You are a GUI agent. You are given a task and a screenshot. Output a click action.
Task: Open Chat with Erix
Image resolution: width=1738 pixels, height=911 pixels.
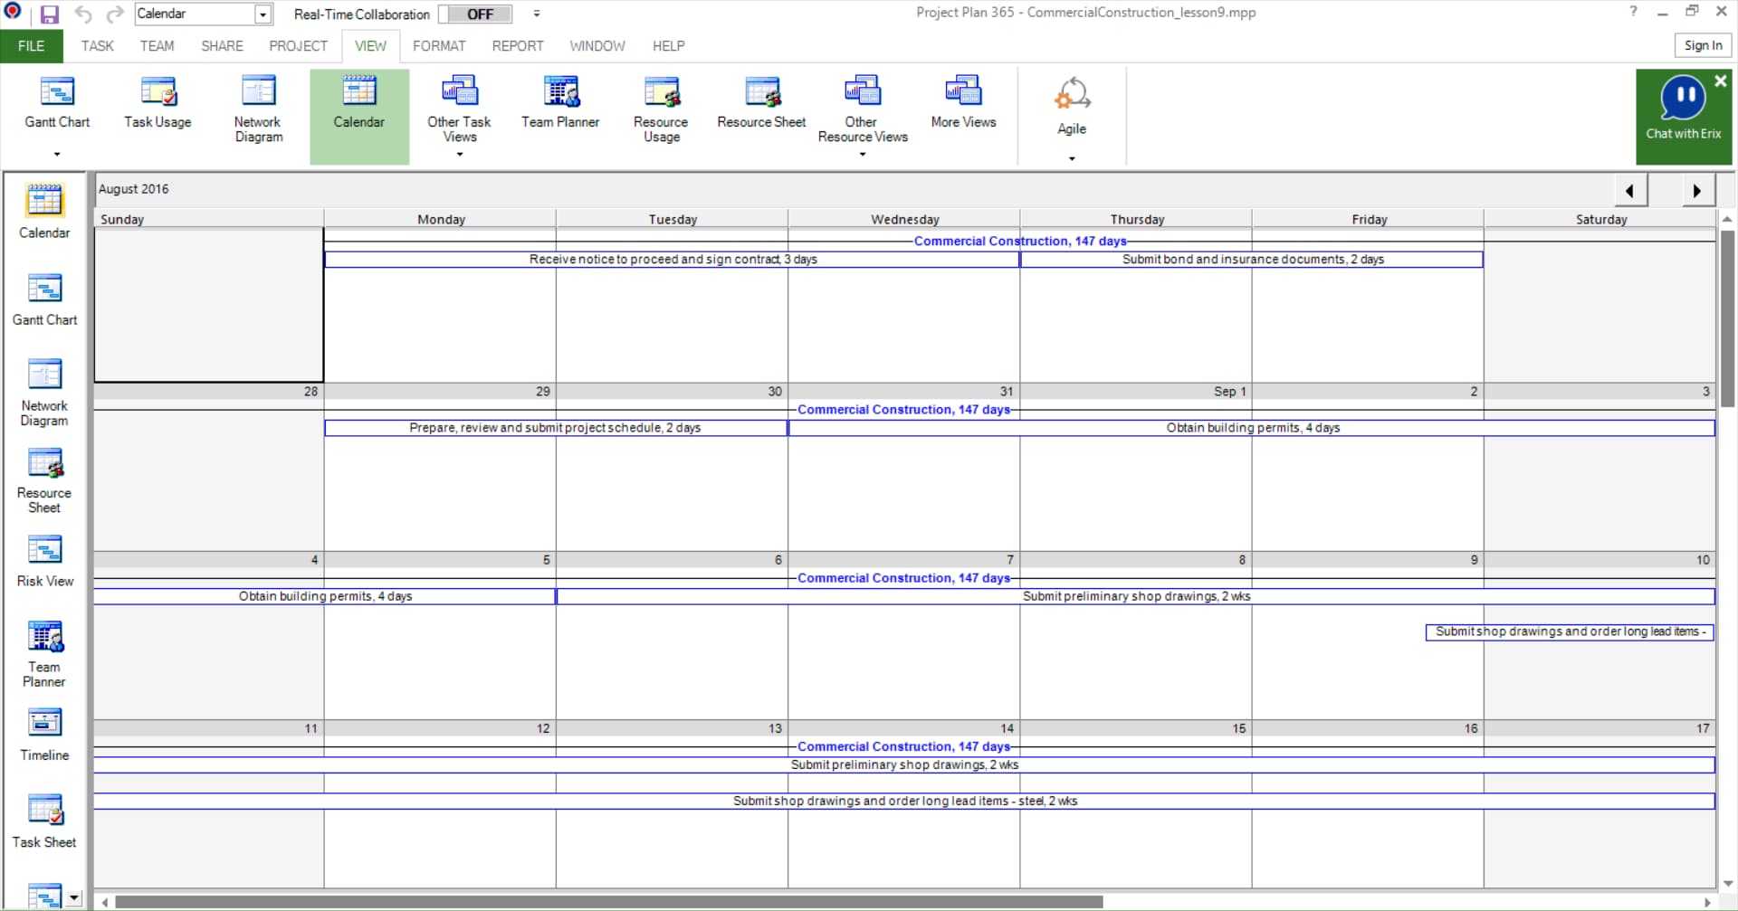point(1683,116)
